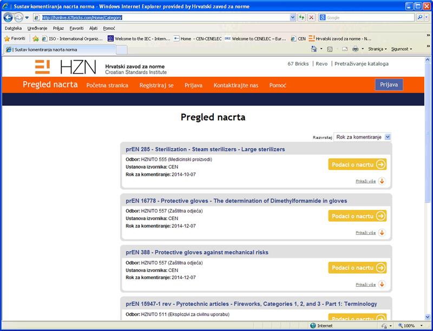This screenshot has height=331, width=433.
Task: Open the Revo link
Action: click(x=322, y=64)
